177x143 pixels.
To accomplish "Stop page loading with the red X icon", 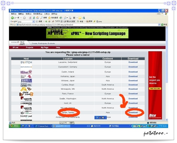I will (x=30, y=18).
